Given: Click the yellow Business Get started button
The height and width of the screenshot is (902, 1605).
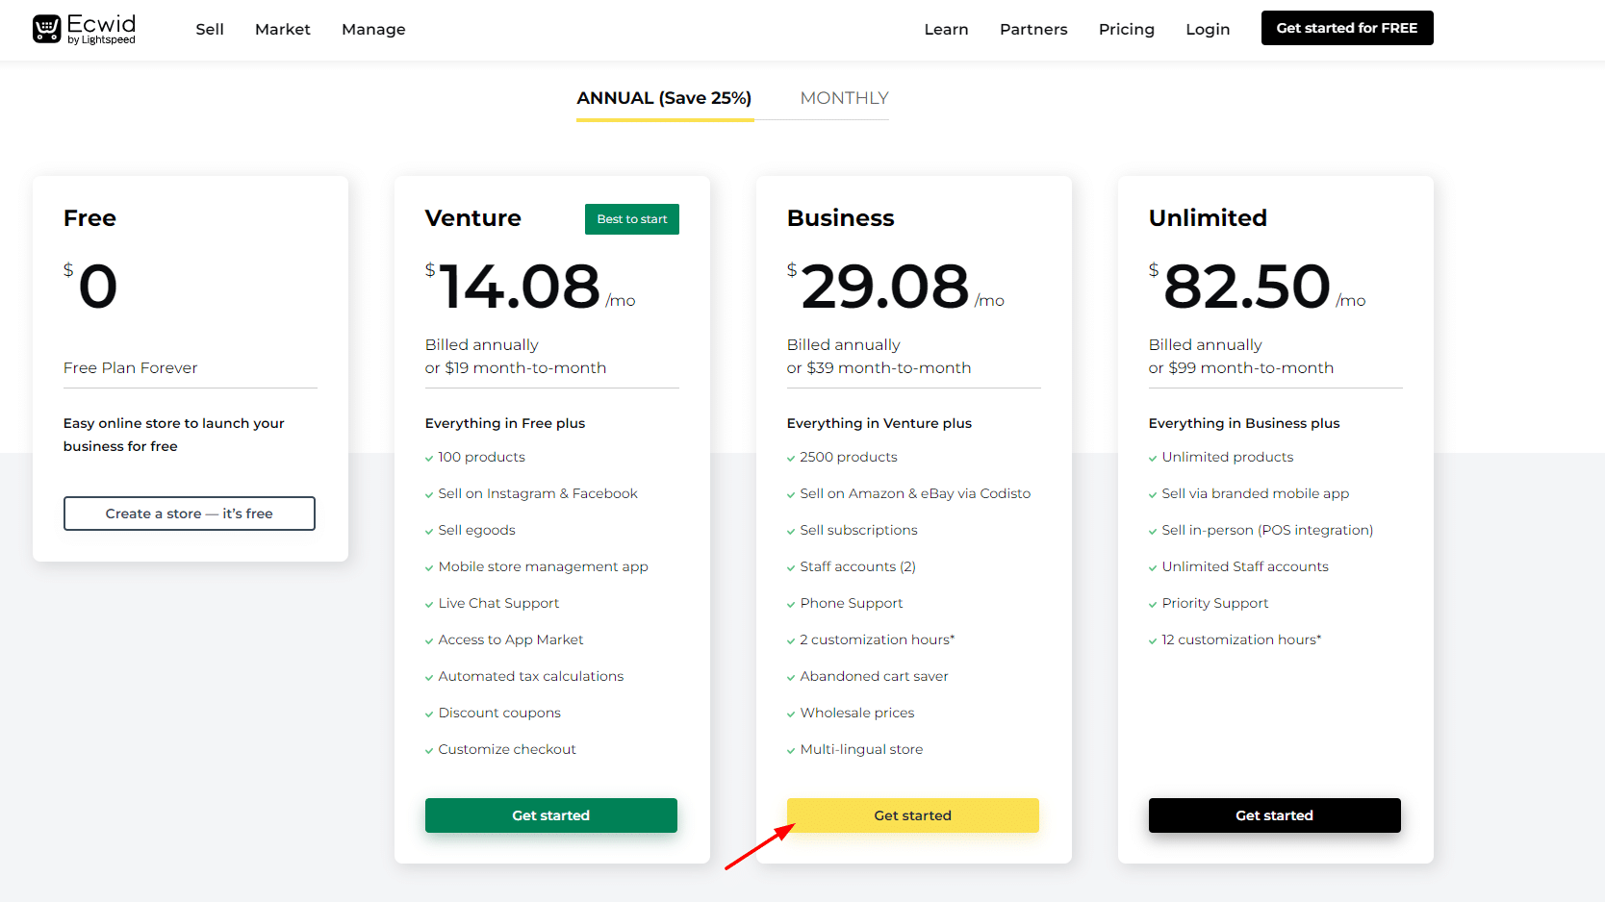Looking at the screenshot, I should coord(912,815).
